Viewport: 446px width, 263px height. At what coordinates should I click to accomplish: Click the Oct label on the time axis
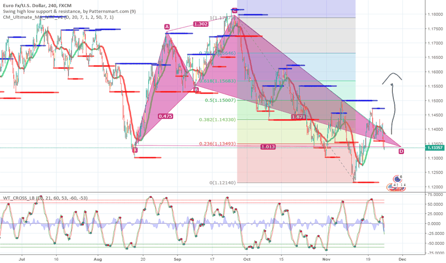click(x=247, y=259)
